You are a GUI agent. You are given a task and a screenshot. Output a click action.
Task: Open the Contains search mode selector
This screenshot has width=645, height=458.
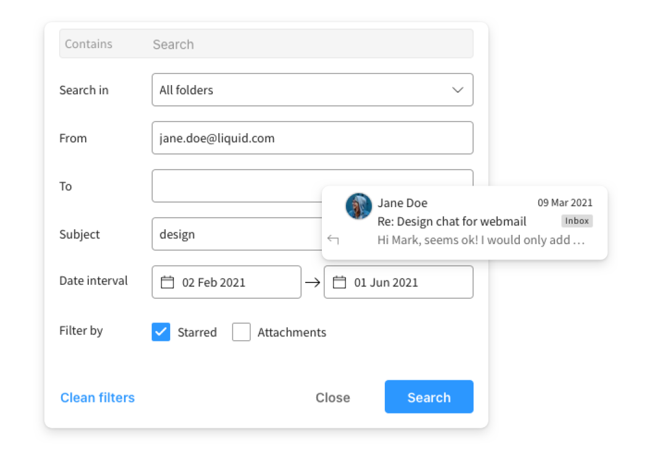(x=88, y=44)
